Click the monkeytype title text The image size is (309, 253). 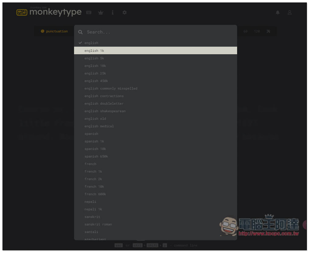click(x=55, y=12)
